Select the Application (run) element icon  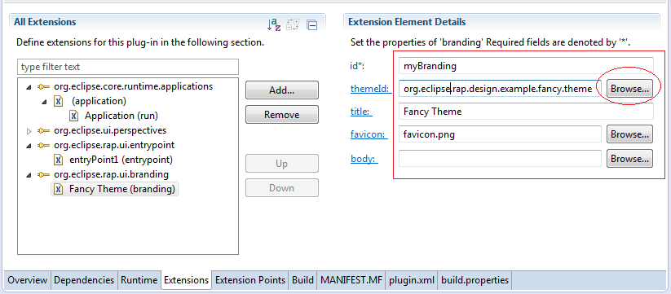tap(73, 116)
